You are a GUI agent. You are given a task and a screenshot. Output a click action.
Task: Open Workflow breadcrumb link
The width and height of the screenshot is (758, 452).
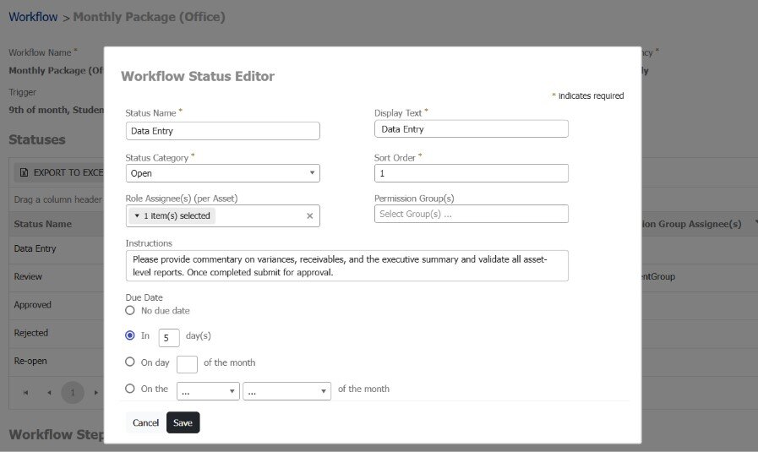33,17
